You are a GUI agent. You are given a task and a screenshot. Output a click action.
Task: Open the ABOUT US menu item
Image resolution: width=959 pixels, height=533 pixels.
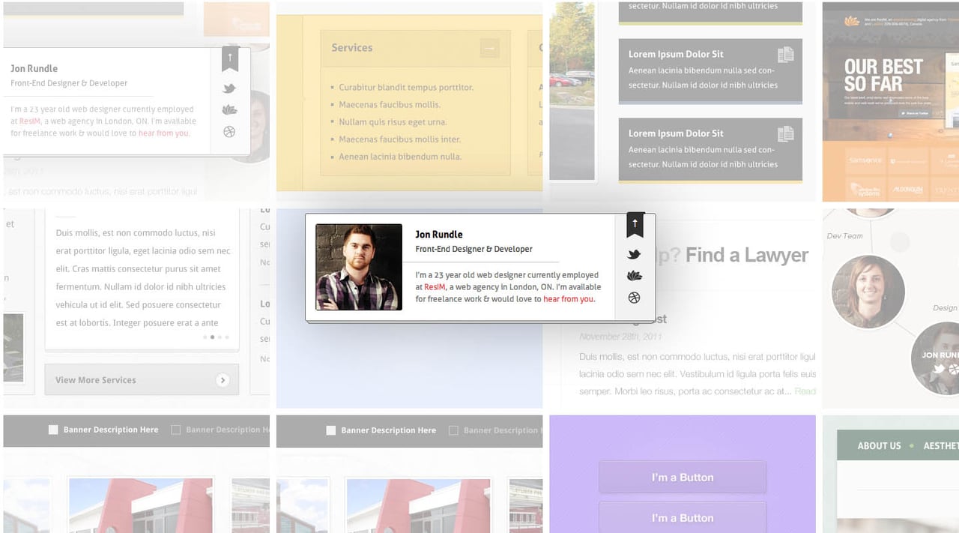point(879,445)
